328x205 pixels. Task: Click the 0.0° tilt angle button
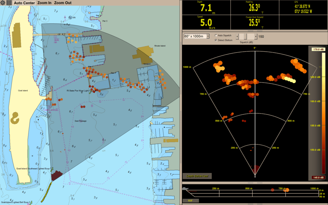click(190, 201)
